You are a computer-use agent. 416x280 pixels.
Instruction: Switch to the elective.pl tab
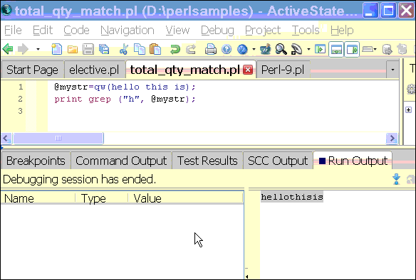(94, 70)
